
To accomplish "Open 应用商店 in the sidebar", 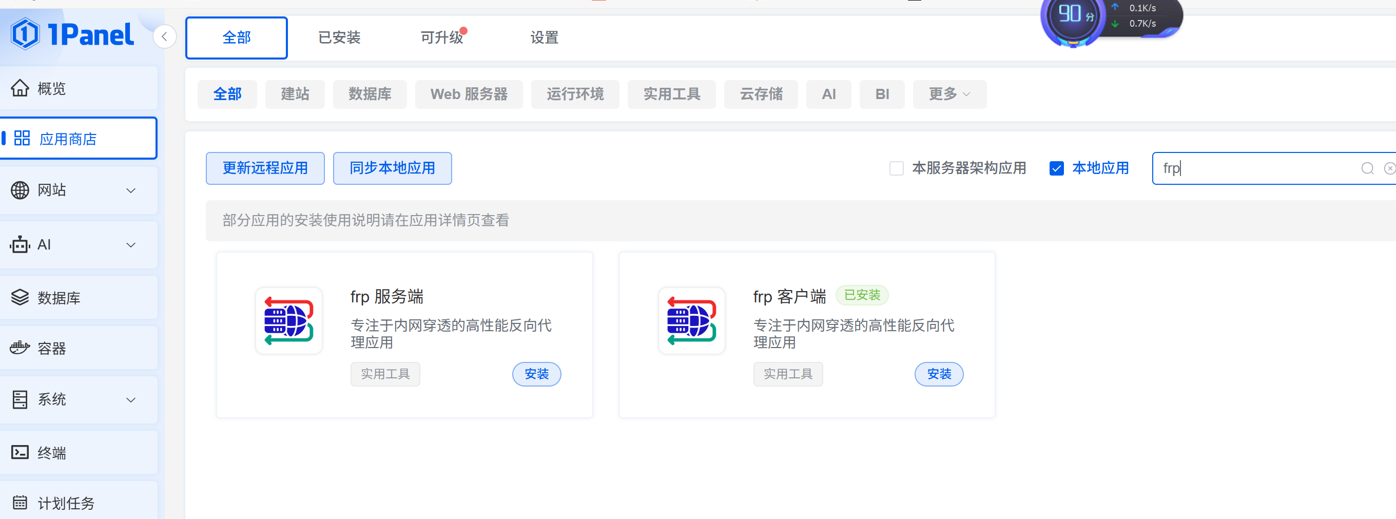I will (79, 138).
